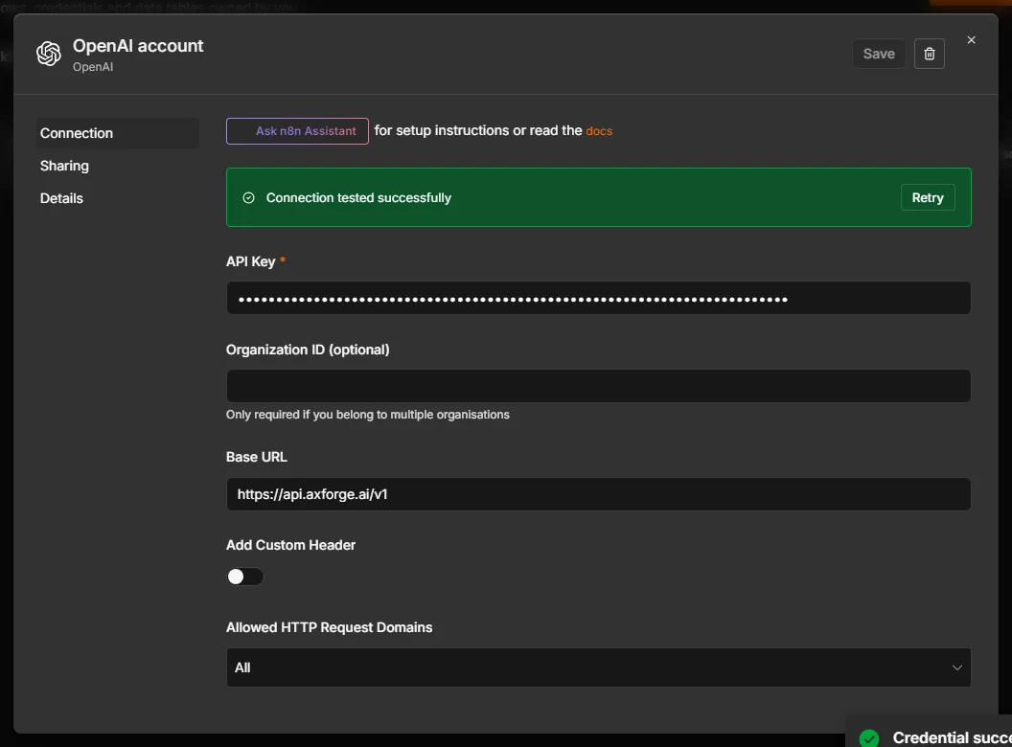Delete credential with the trash icon
1012x747 pixels.
930,54
